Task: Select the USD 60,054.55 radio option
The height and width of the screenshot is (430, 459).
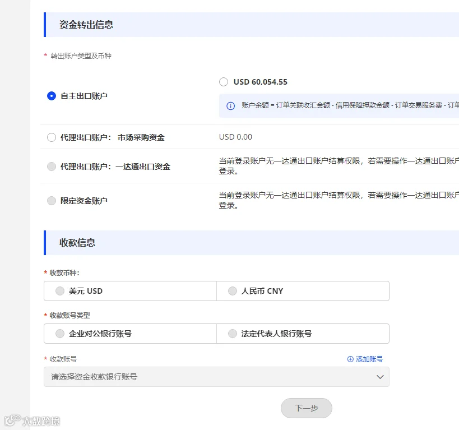Action: (x=224, y=82)
